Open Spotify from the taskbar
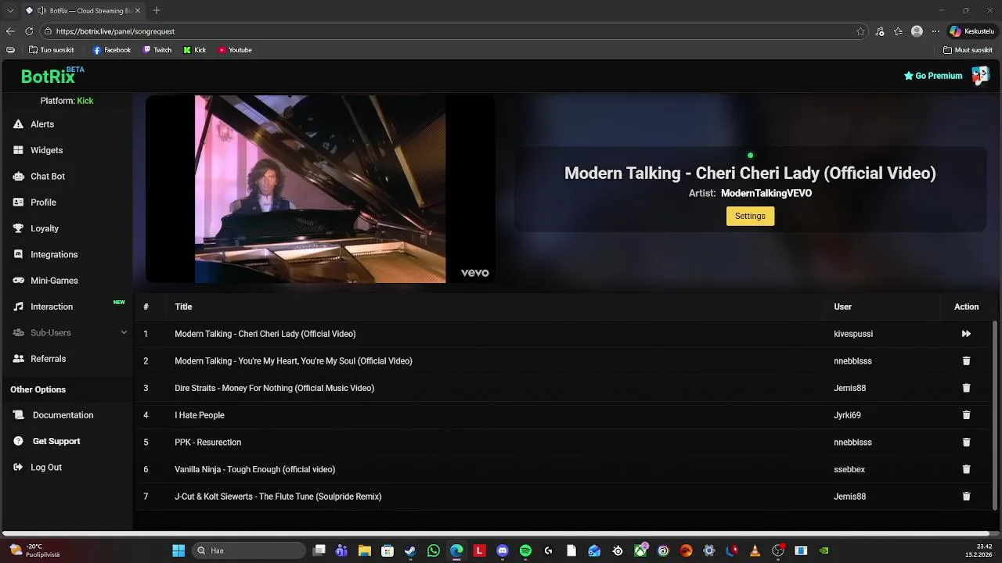 point(525,550)
